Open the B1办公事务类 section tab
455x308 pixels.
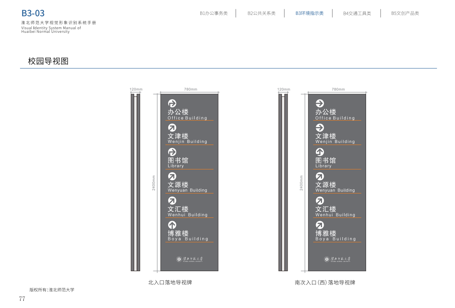click(213, 13)
